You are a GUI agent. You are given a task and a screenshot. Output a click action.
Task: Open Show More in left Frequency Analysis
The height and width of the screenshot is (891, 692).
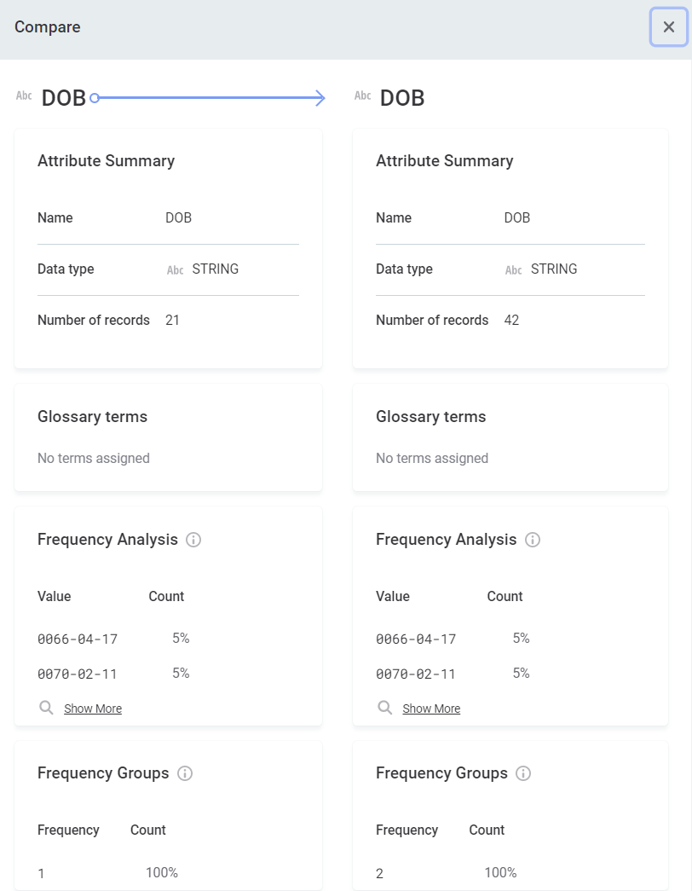[93, 709]
